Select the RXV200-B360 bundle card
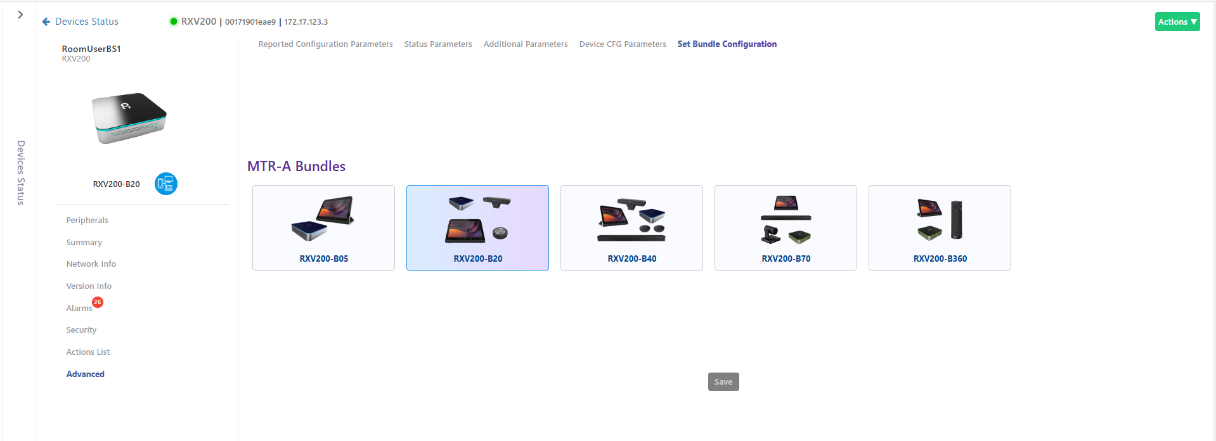Screen dimensions: 1216x441 (x=940, y=227)
